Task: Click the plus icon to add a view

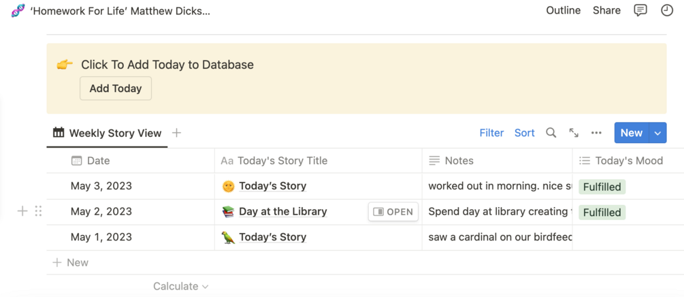Action: click(x=177, y=133)
